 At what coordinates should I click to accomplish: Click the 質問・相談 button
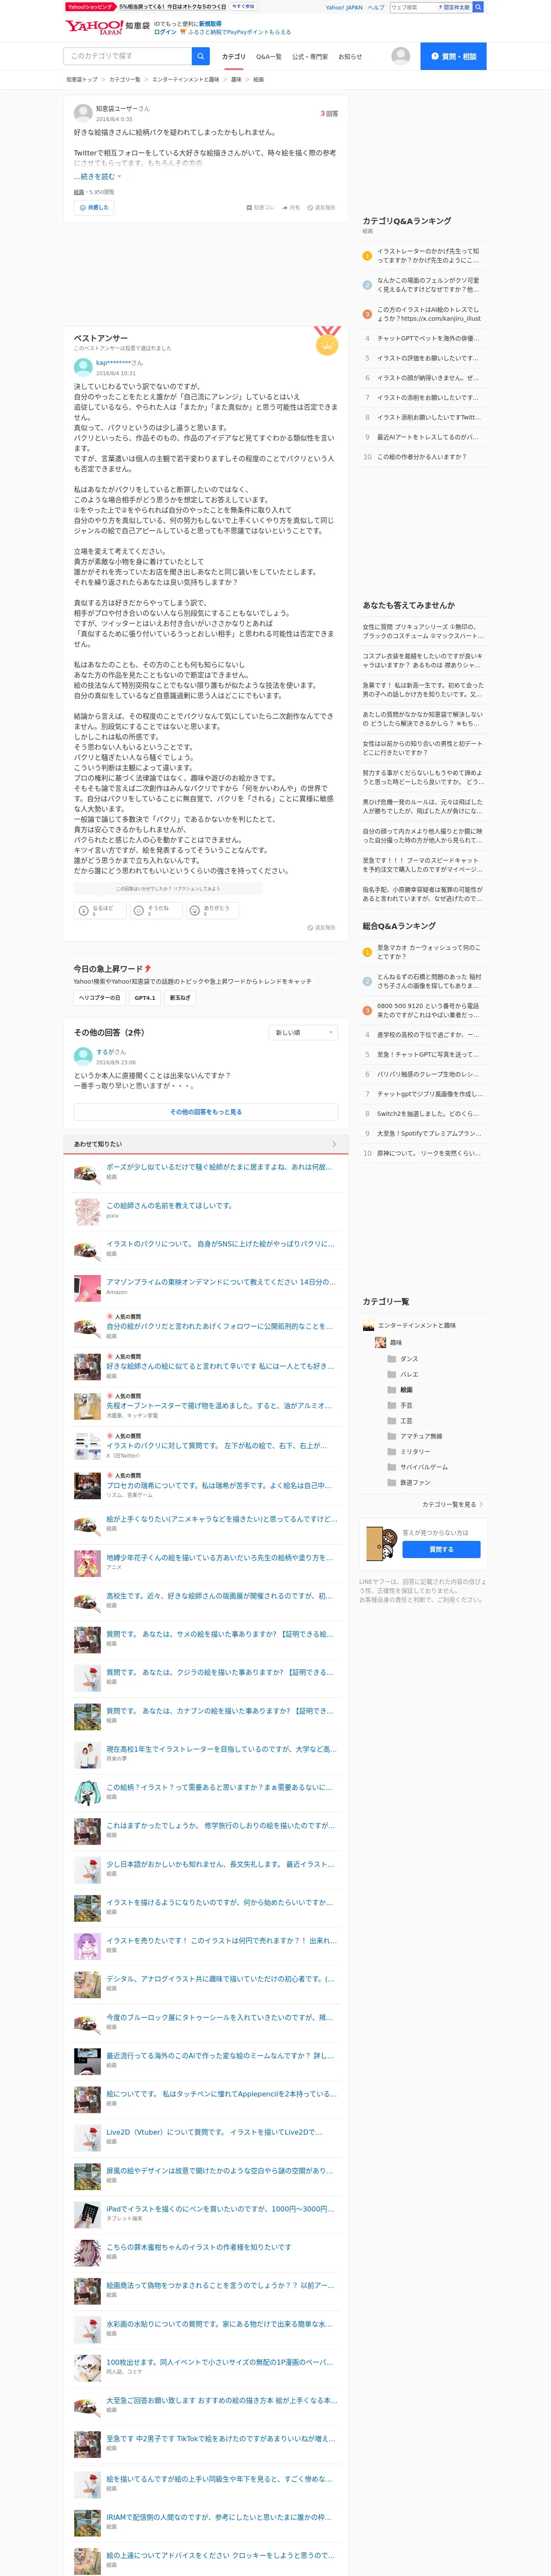tap(453, 56)
